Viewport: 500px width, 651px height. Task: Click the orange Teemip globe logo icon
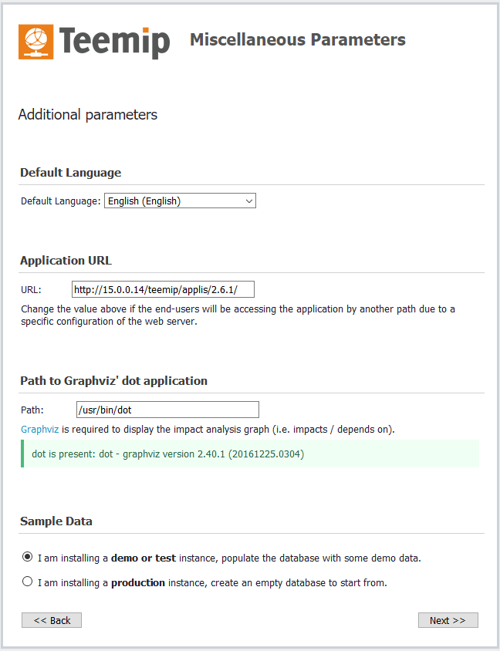pyautogui.click(x=36, y=42)
